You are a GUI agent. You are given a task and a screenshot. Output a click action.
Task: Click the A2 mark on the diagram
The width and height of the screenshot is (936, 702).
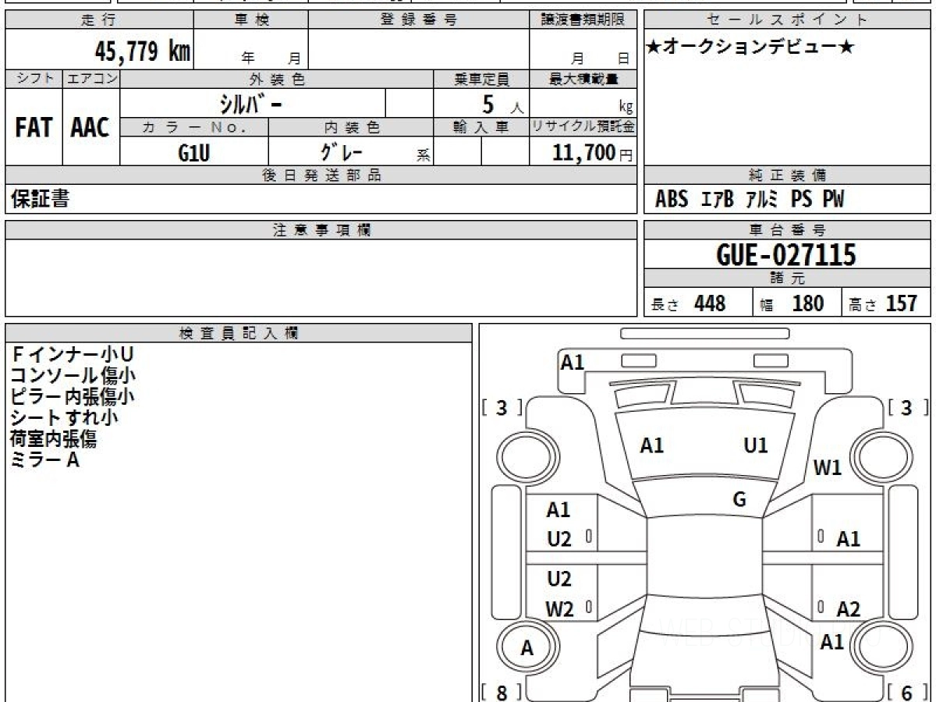pyautogui.click(x=849, y=609)
